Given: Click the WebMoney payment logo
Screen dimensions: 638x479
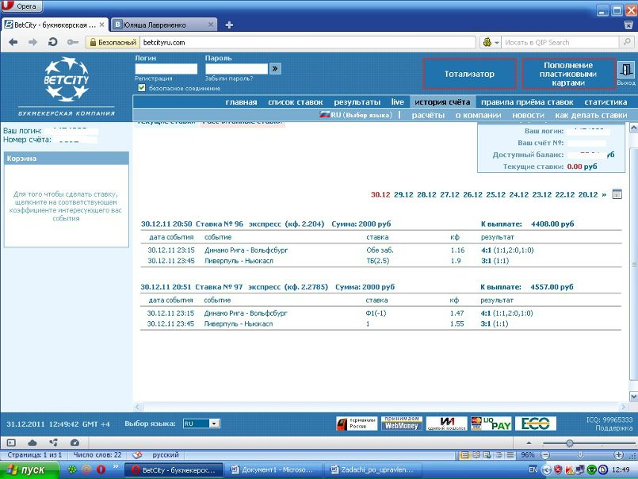Looking at the screenshot, I should pos(402,423).
